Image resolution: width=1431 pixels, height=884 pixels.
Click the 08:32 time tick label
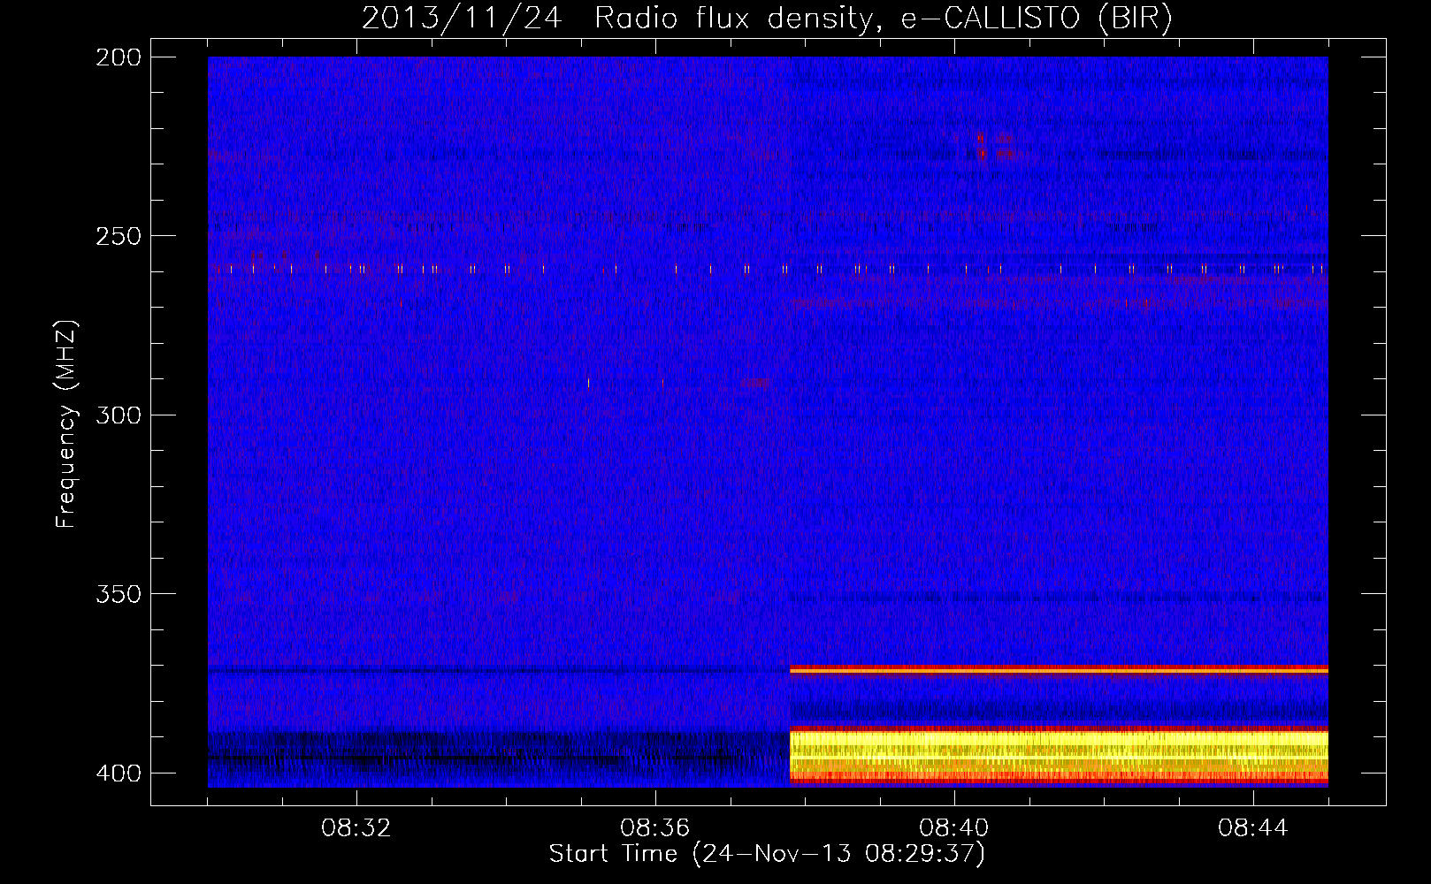pos(356,828)
